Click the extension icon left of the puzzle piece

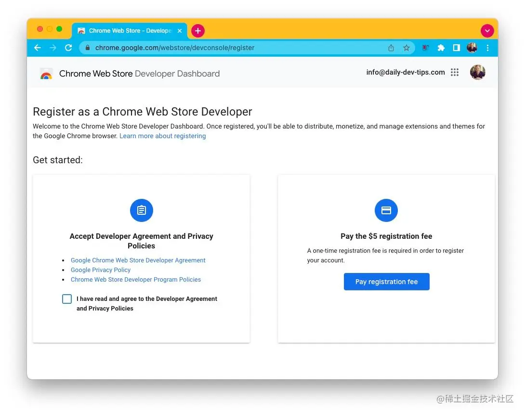[426, 48]
